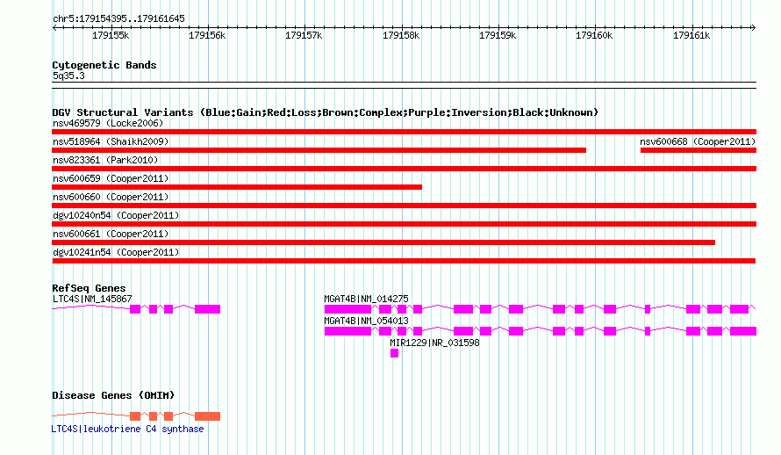Click the DGV Structural Variants track title
This screenshot has height=455, width=781.
click(x=325, y=112)
